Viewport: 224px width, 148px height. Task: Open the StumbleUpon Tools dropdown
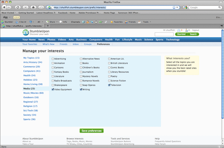tap(150, 22)
